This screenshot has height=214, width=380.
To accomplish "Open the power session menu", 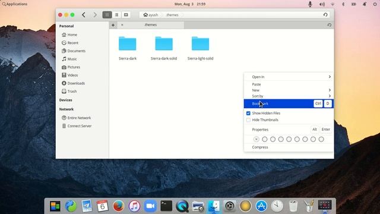I will click(375, 4).
